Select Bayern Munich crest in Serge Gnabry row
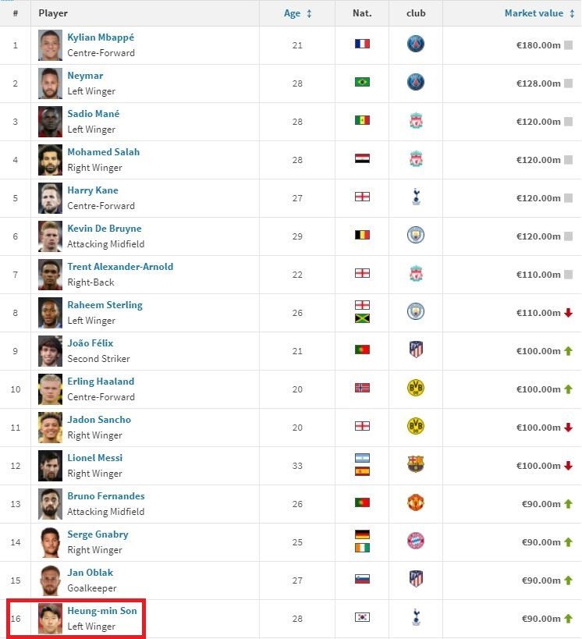The width and height of the screenshot is (582, 639). point(415,541)
